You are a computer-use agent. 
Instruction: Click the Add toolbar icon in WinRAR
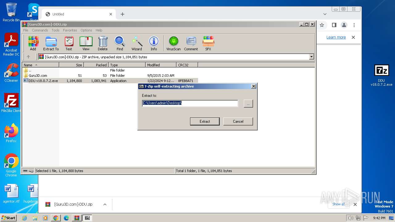(33, 43)
